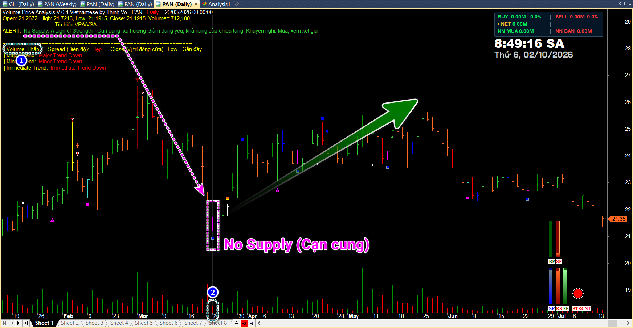Click the tab list left arrow
This screenshot has height=328, width=633.
(620, 4)
